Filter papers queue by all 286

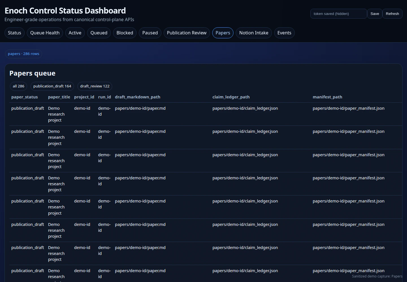[x=18, y=86]
